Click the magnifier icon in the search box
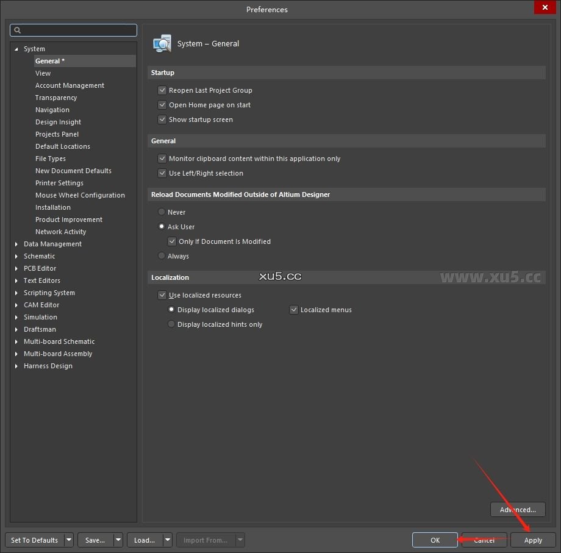This screenshot has width=561, height=553. (16, 29)
